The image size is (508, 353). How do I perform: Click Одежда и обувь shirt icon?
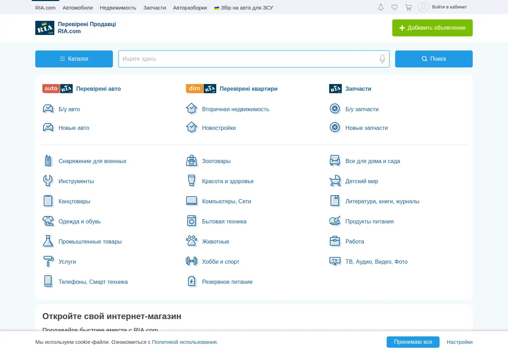tap(48, 221)
